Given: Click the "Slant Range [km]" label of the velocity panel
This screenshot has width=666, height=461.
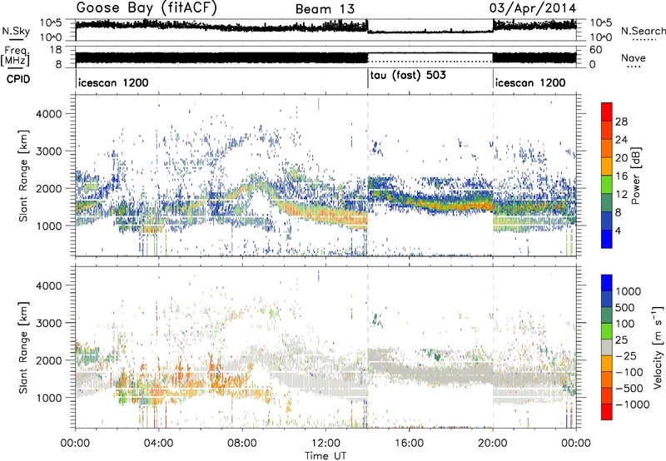Looking at the screenshot, I should [23, 347].
